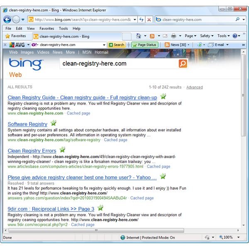Click the Read Mail icon
This screenshot has height=246, width=249.
tap(165, 36)
